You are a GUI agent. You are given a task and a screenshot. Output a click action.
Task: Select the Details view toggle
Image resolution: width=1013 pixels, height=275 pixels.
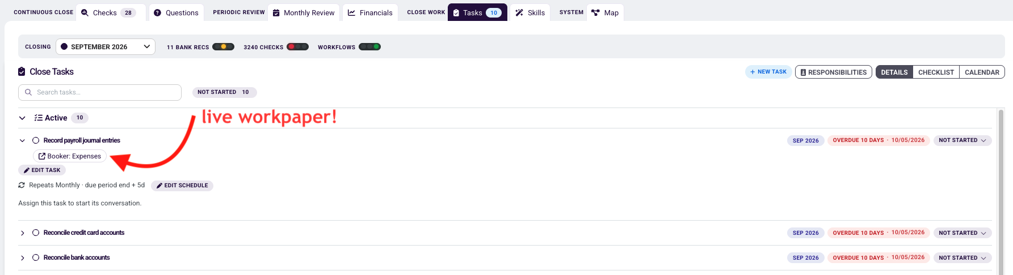[894, 72]
